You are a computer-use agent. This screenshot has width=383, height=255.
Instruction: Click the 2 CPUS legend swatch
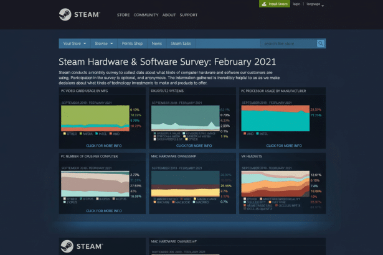click(x=65, y=202)
